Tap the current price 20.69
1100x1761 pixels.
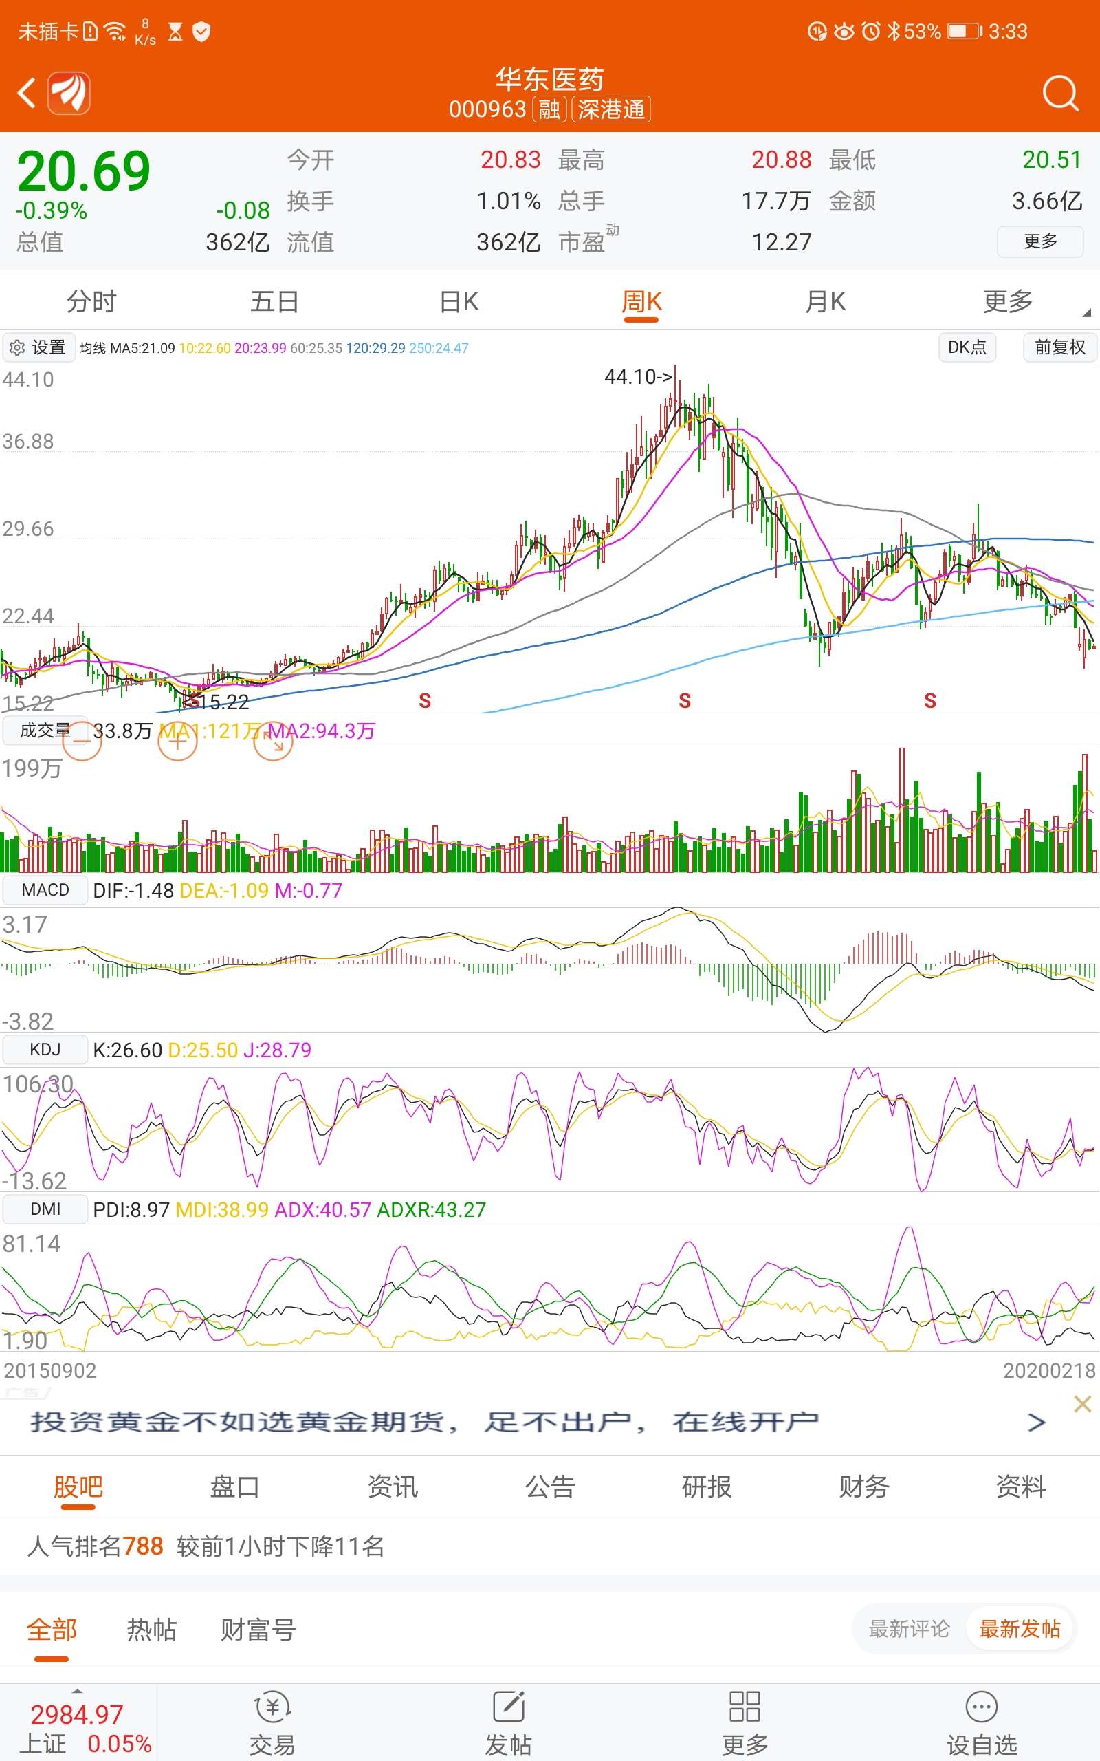point(84,172)
